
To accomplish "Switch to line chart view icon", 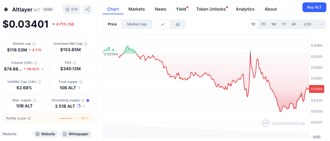I will (x=163, y=24).
